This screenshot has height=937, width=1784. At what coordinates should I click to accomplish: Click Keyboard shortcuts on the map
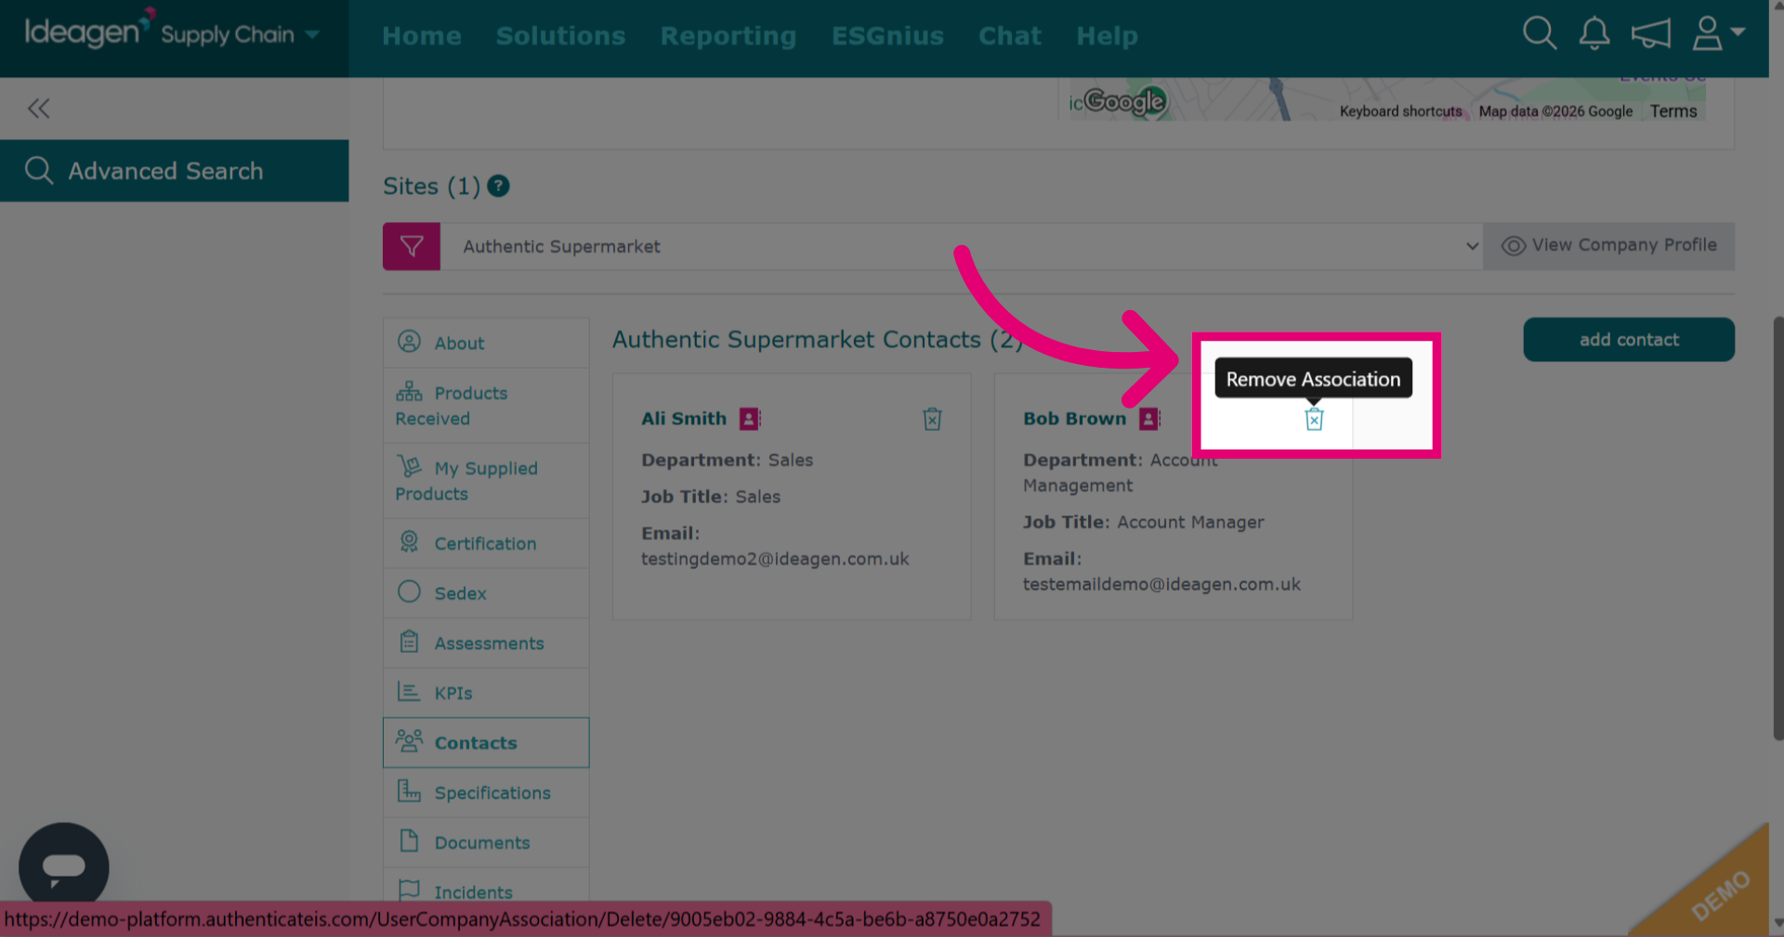tap(1400, 111)
